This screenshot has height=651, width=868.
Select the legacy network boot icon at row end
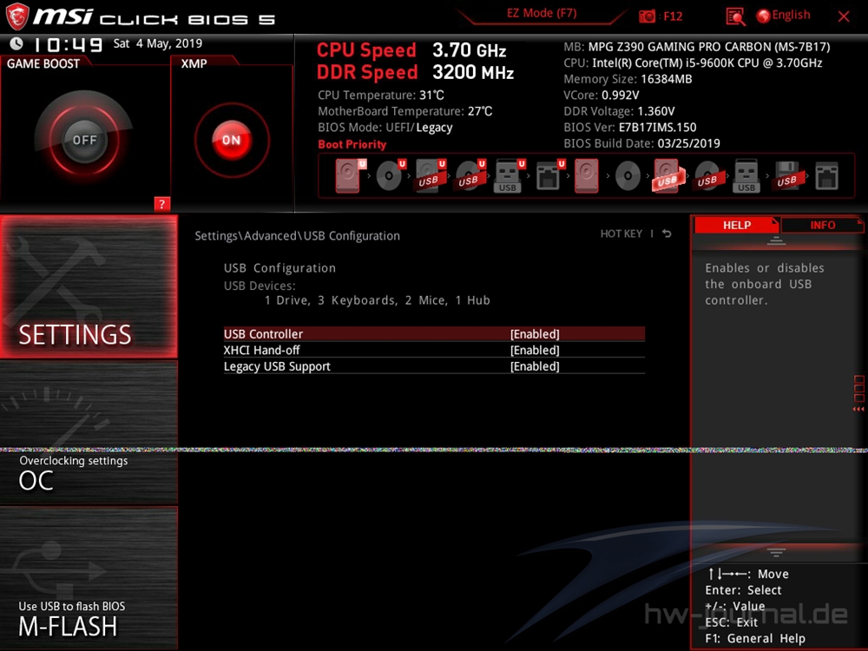point(826,175)
